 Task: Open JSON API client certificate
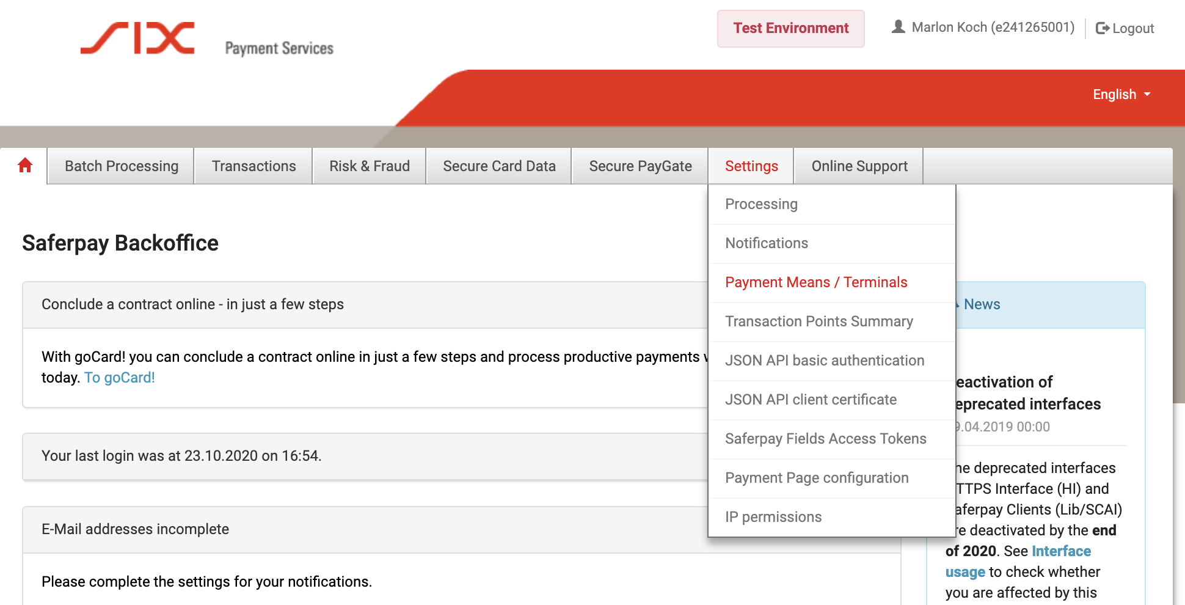point(832,400)
